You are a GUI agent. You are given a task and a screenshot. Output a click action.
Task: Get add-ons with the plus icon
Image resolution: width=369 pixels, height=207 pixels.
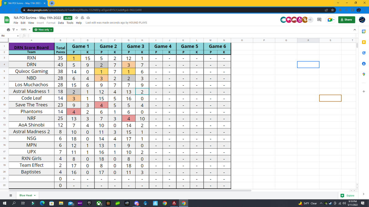coord(364,91)
